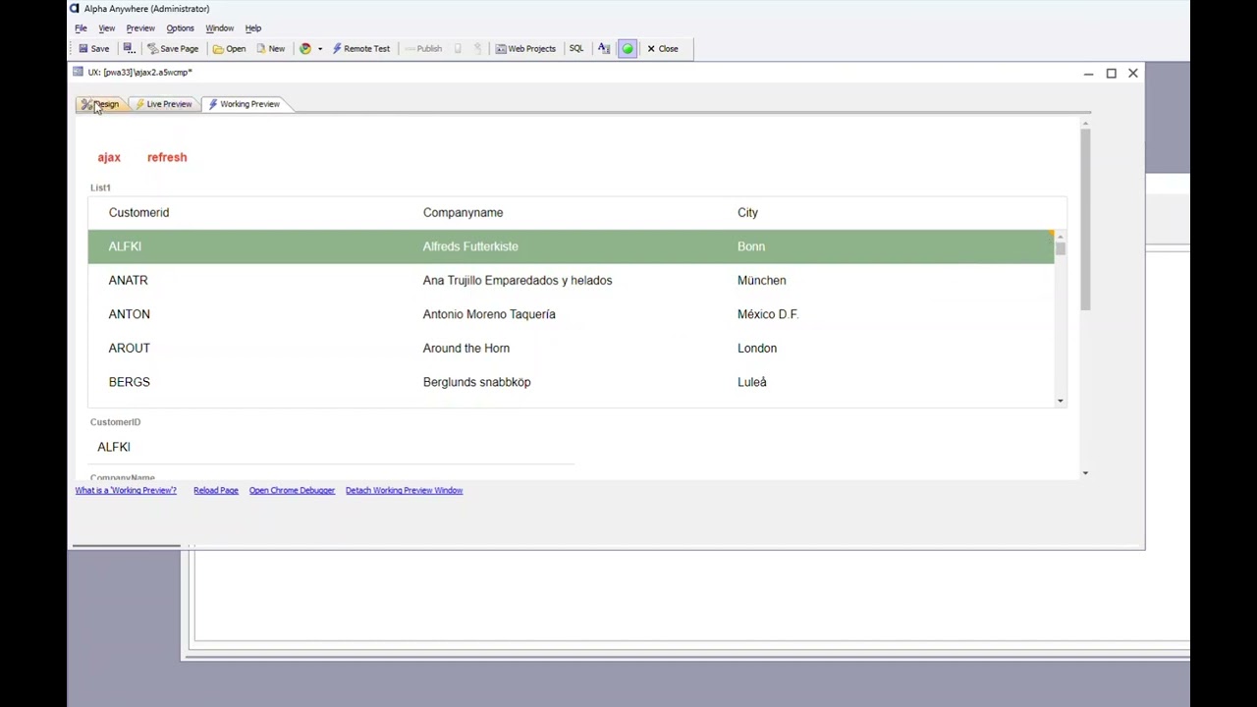The height and width of the screenshot is (707, 1257).
Task: Click Berglunds snabbköp cell
Action: 476,382
